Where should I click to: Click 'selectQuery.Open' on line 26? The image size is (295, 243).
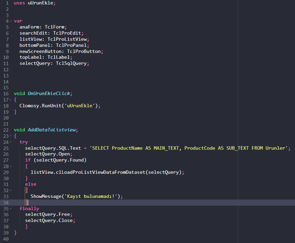tap(47, 154)
